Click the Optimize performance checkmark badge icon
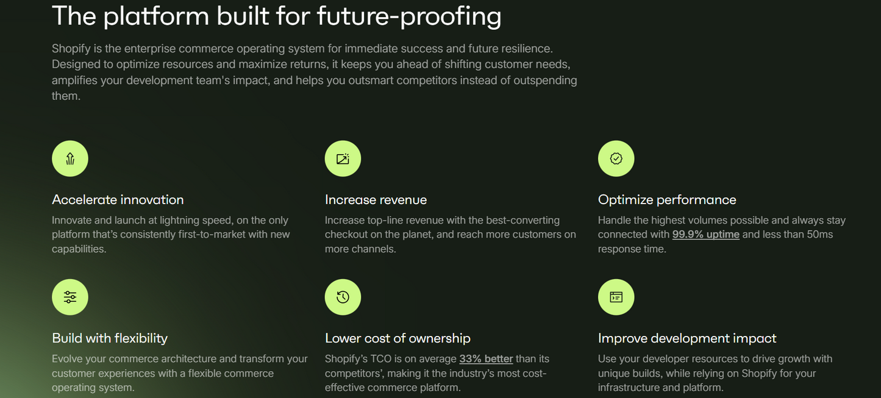The image size is (881, 398). 616,159
